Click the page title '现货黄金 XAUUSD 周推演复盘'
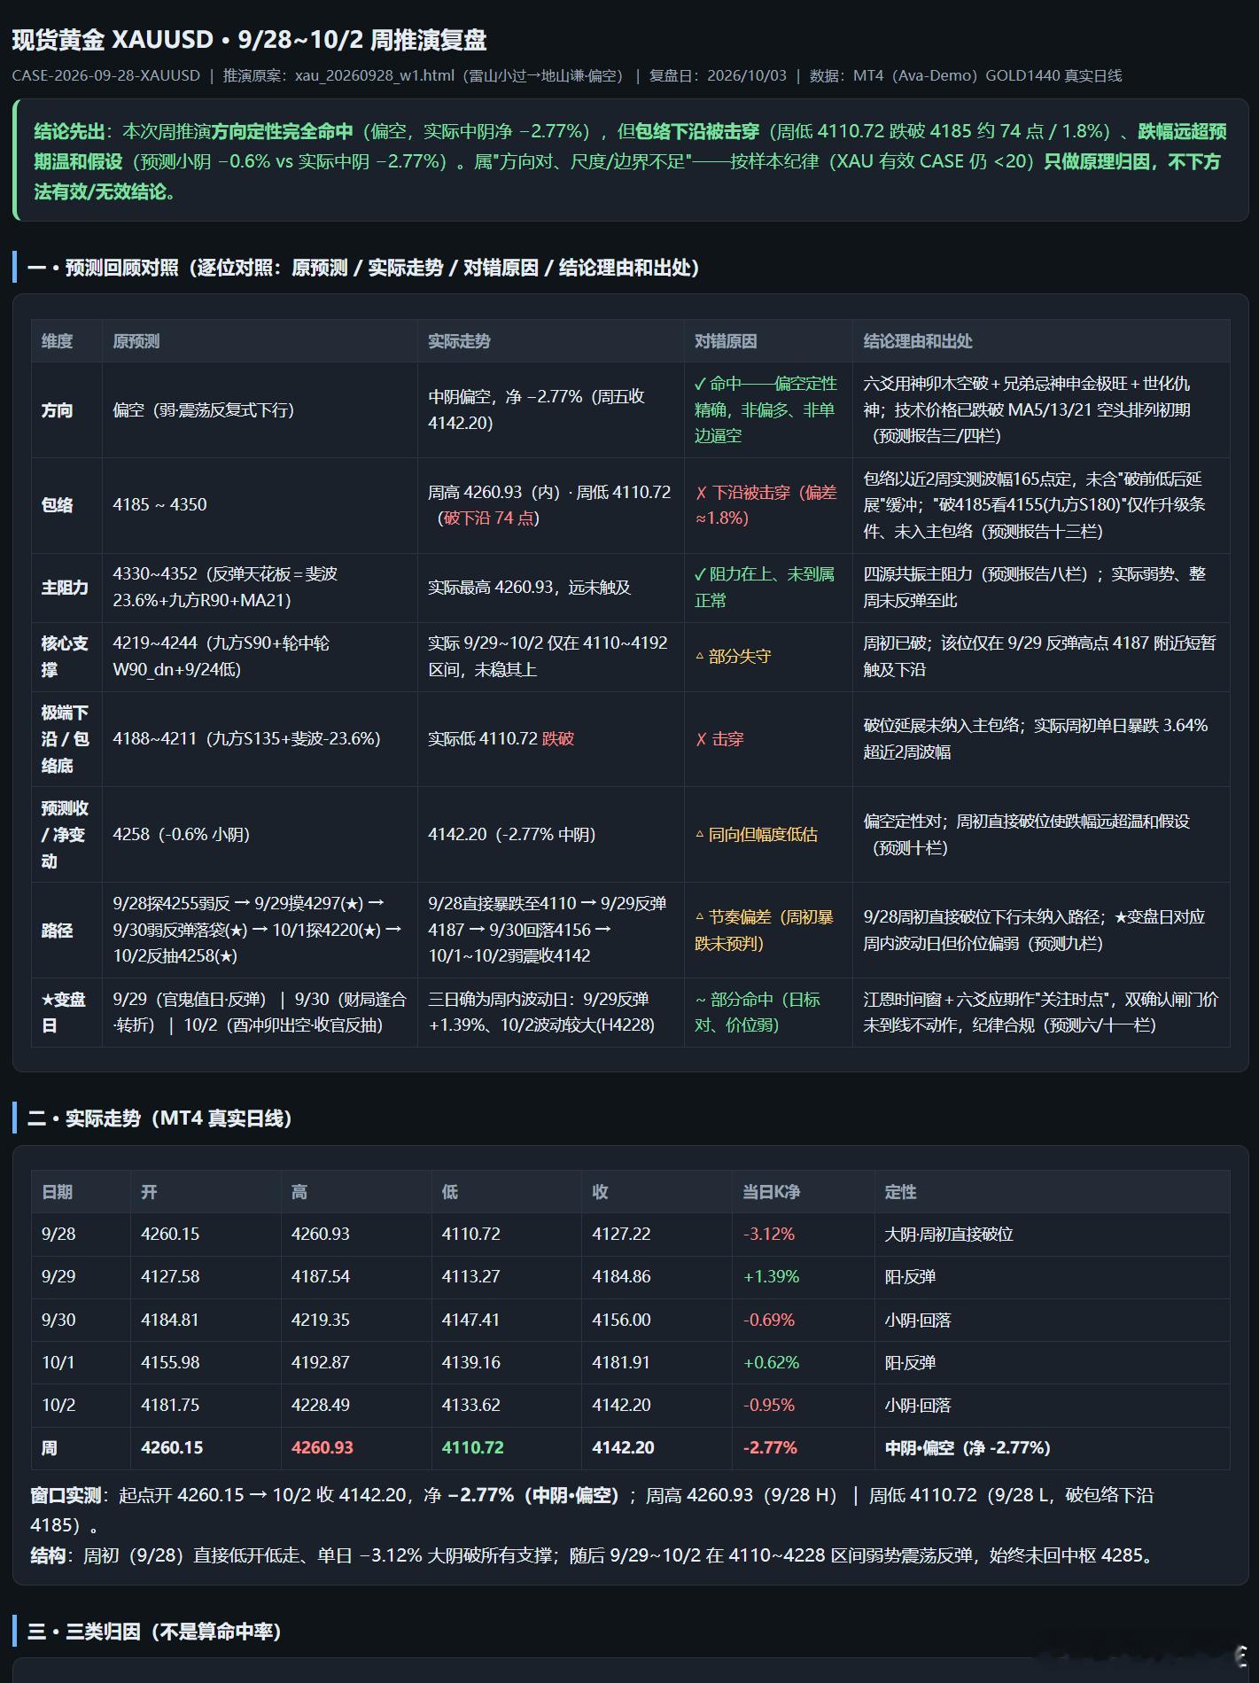The width and height of the screenshot is (1259, 1683). click(x=249, y=40)
